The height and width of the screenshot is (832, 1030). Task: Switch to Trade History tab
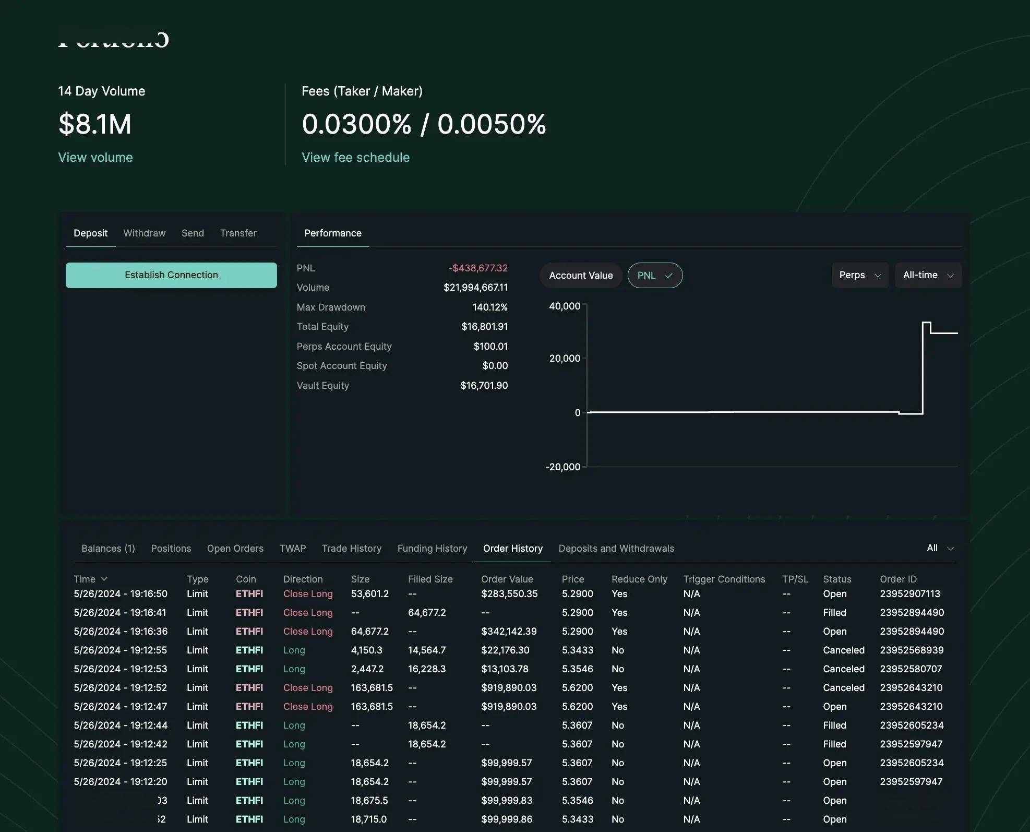[x=351, y=548]
